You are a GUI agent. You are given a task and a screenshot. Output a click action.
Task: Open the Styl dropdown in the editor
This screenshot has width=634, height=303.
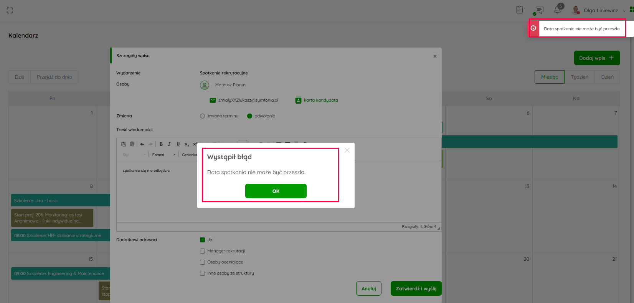coord(134,155)
